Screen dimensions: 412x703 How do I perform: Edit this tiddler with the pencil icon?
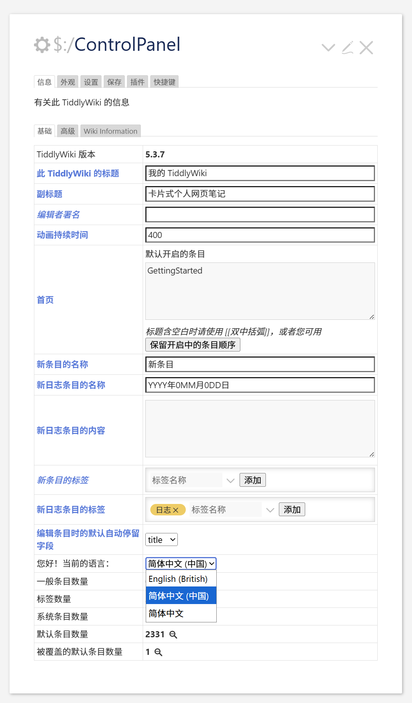[x=348, y=47]
